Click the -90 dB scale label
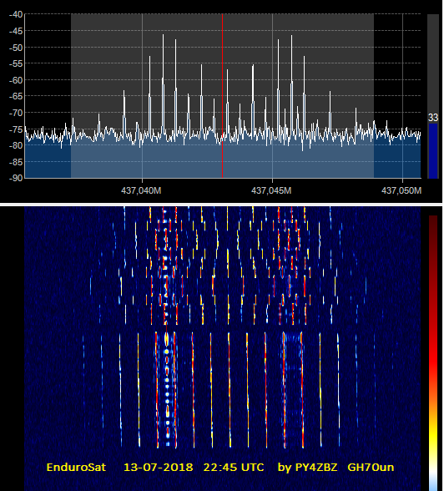Viewport: 444px width, 491px height. pyautogui.click(x=16, y=178)
